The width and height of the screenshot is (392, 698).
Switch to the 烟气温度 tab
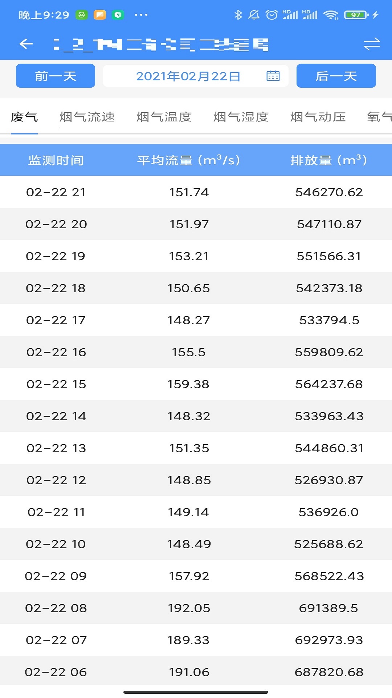(164, 117)
